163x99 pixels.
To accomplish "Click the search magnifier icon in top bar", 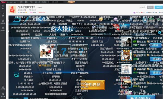I will click(49, 2).
